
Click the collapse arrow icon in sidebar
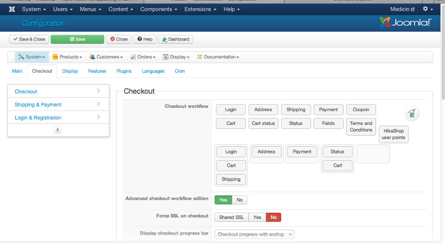click(x=57, y=130)
